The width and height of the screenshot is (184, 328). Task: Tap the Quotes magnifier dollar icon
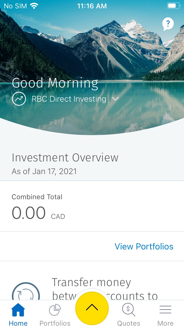click(x=128, y=310)
